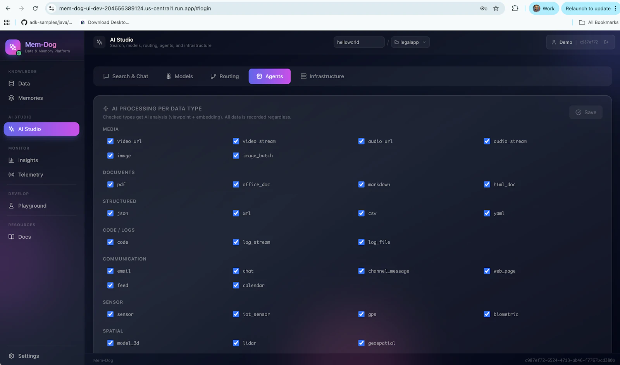Uncheck the yaml checkbox
This screenshot has height=365, width=620.
tap(487, 213)
